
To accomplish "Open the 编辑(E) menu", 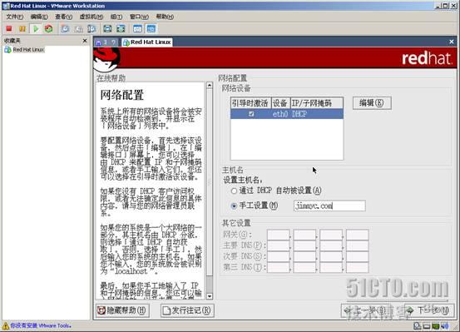I will point(39,17).
